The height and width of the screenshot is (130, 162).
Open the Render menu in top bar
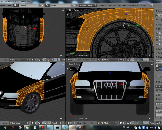click(3, 5)
